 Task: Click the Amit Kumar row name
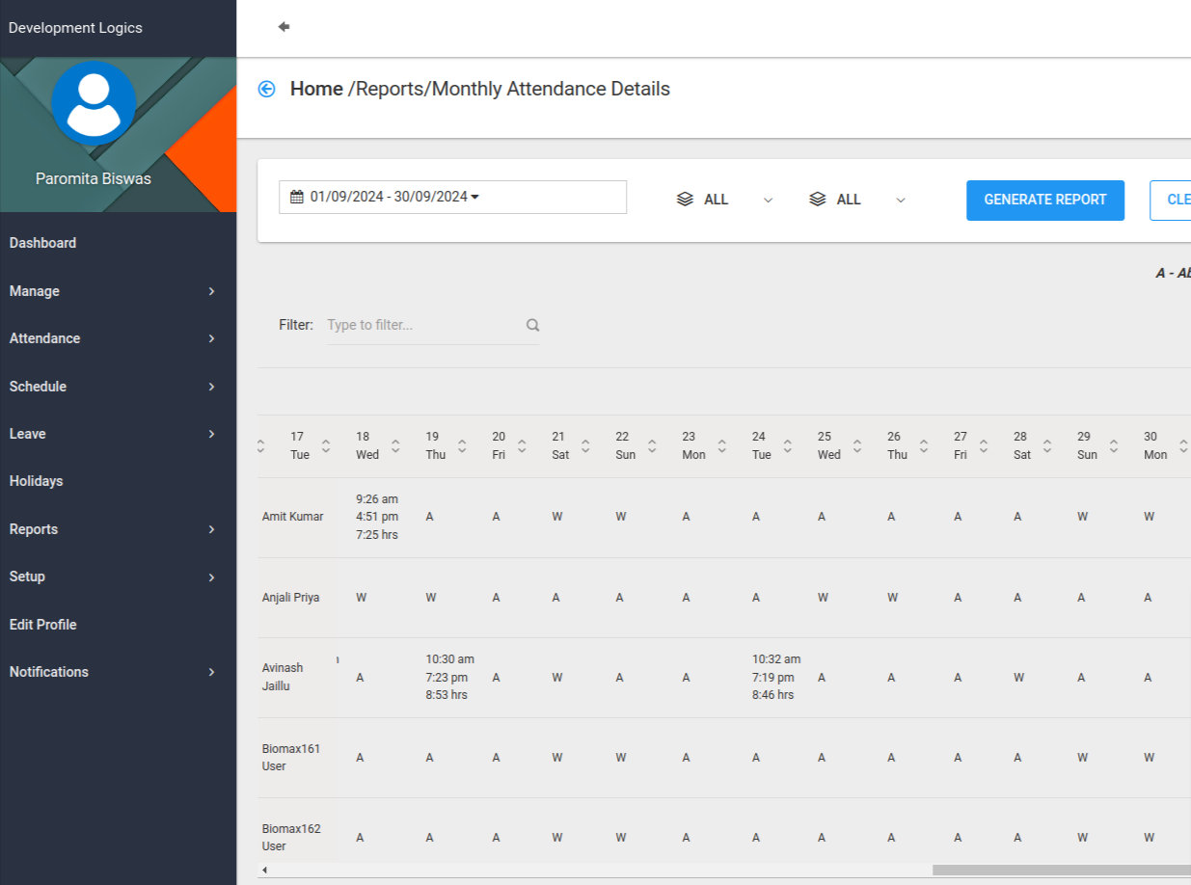293,517
